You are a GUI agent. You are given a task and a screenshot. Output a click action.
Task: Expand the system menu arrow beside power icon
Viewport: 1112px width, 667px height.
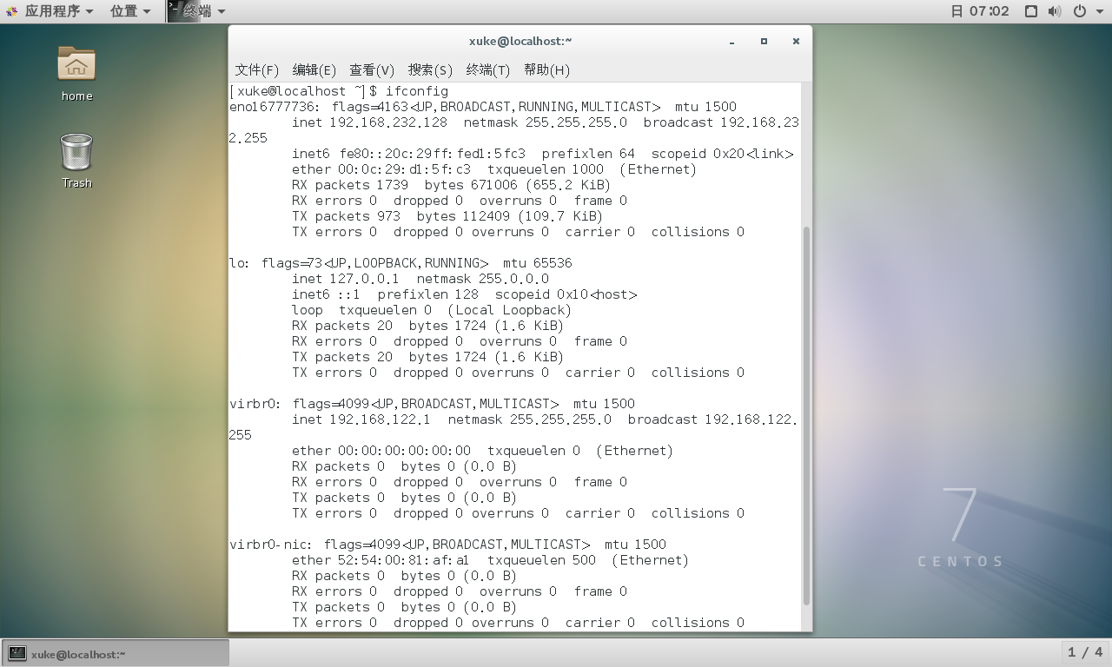[x=1098, y=11]
